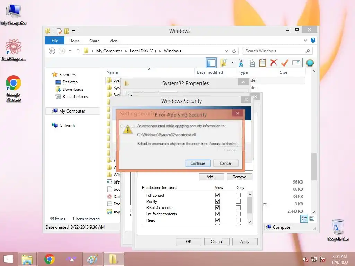Click Remove in permissions dialog
This screenshot has height=266, width=355.
coord(240,177)
